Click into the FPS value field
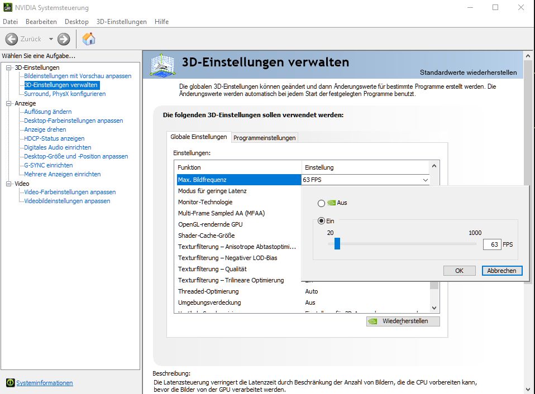The image size is (535, 394). click(491, 244)
